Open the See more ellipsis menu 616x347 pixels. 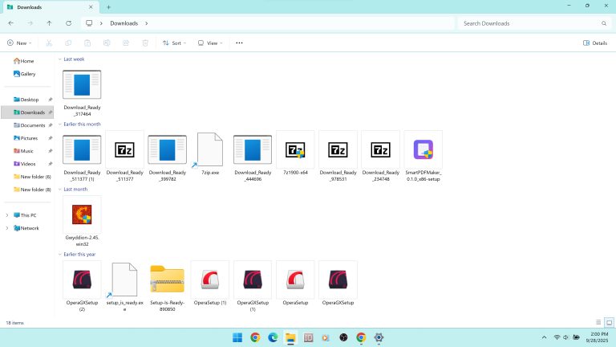(x=239, y=43)
